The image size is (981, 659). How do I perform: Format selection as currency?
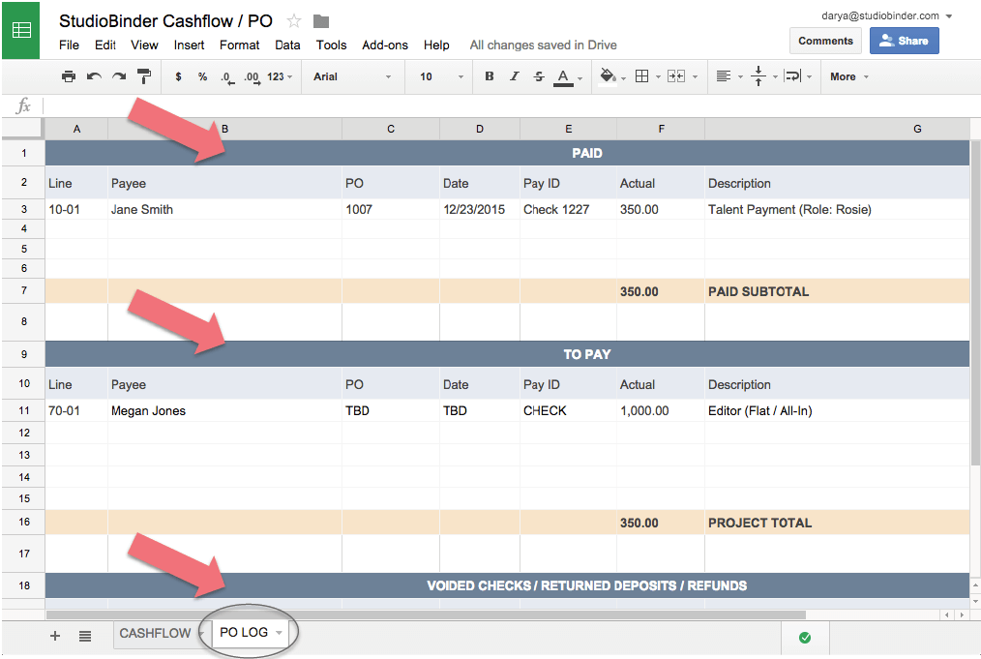(x=180, y=75)
